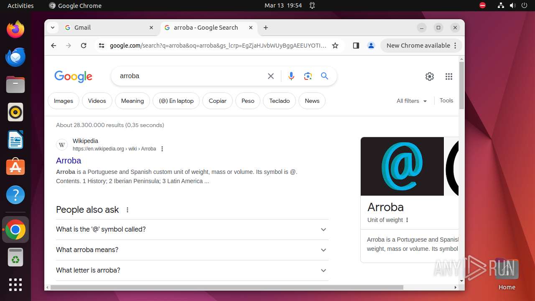Start search by voice
The width and height of the screenshot is (535, 301).
tap(291, 76)
